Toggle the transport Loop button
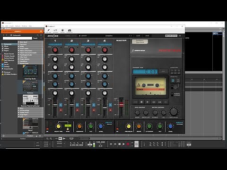The height and width of the screenshot is (170, 227). tap(137, 144)
